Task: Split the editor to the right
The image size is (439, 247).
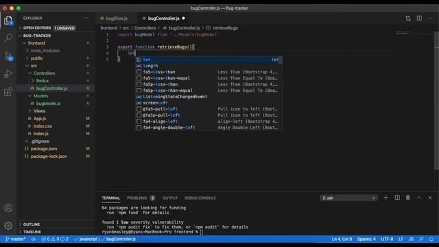Action: tap(419, 19)
